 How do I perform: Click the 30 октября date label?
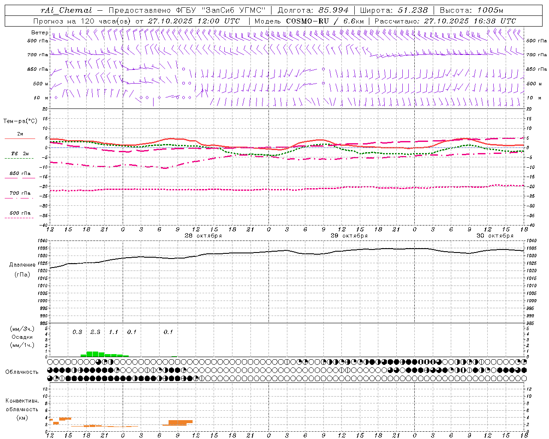(495, 236)
